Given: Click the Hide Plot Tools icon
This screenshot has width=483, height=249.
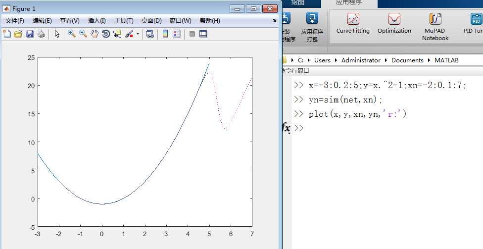Looking at the screenshot, I should pyautogui.click(x=192, y=34).
